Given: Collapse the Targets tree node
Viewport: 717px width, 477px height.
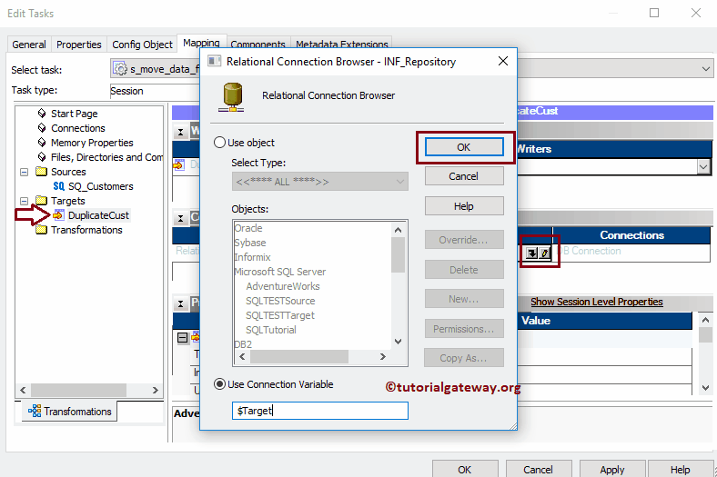Looking at the screenshot, I should pyautogui.click(x=25, y=201).
